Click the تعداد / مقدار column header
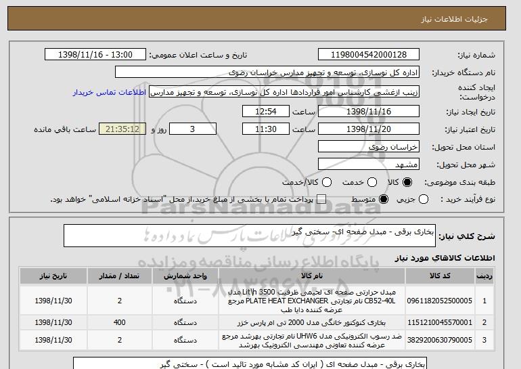This screenshot has height=369, width=521. pos(120,276)
